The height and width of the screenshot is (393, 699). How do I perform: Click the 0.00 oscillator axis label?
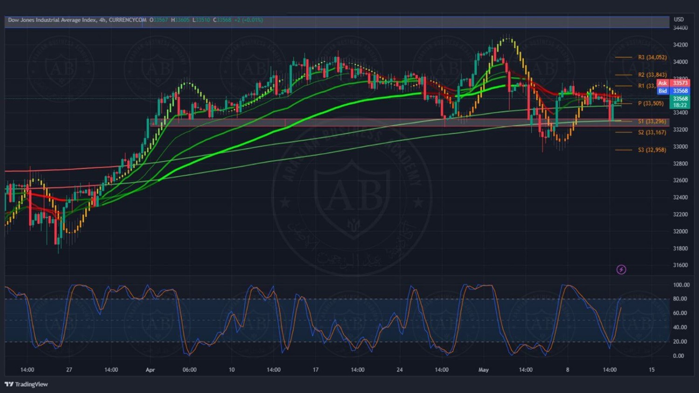(678, 356)
